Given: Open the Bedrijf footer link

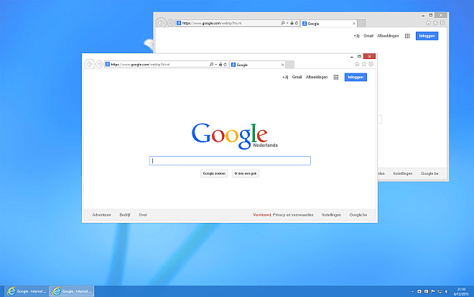Looking at the screenshot, I should 124,215.
